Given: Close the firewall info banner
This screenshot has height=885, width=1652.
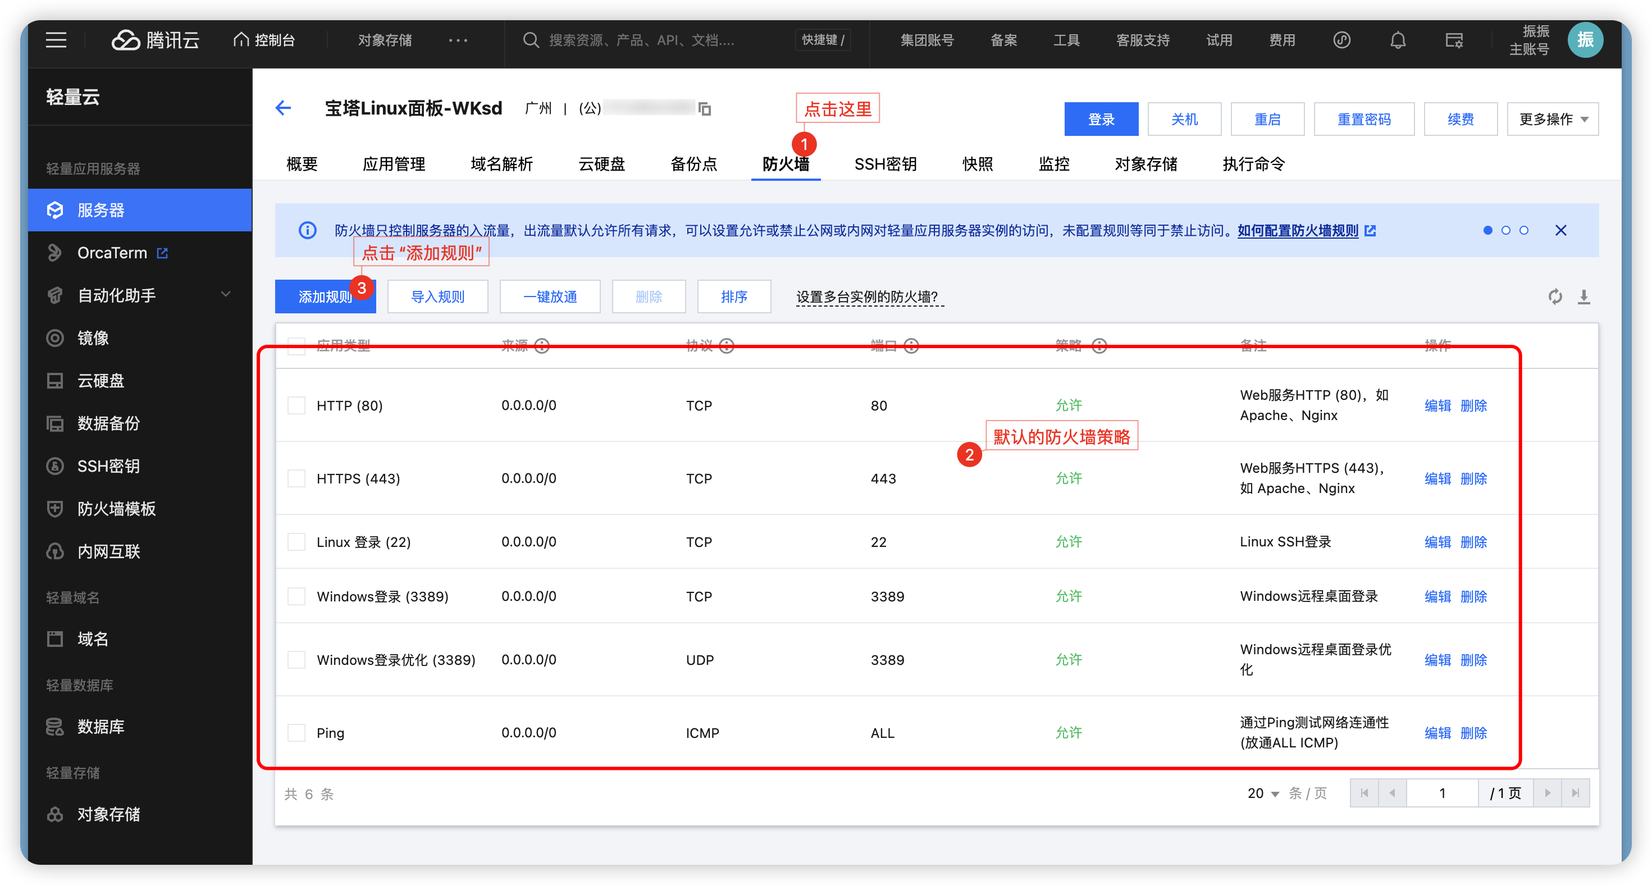Looking at the screenshot, I should (1560, 230).
